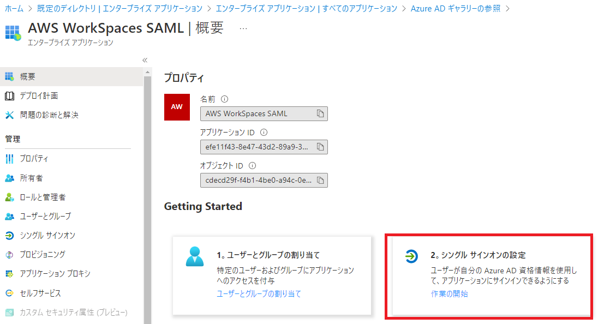Go to ホーム breadcrumb
This screenshot has height=324, width=598.
(14, 8)
